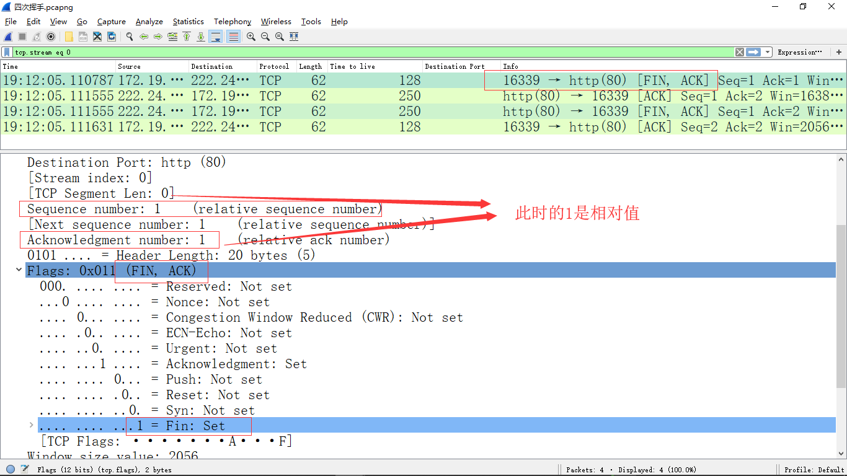Viewport: 847px width, 476px height.
Task: Select the Acknowledgment number: 1 line
Action: click(208, 240)
